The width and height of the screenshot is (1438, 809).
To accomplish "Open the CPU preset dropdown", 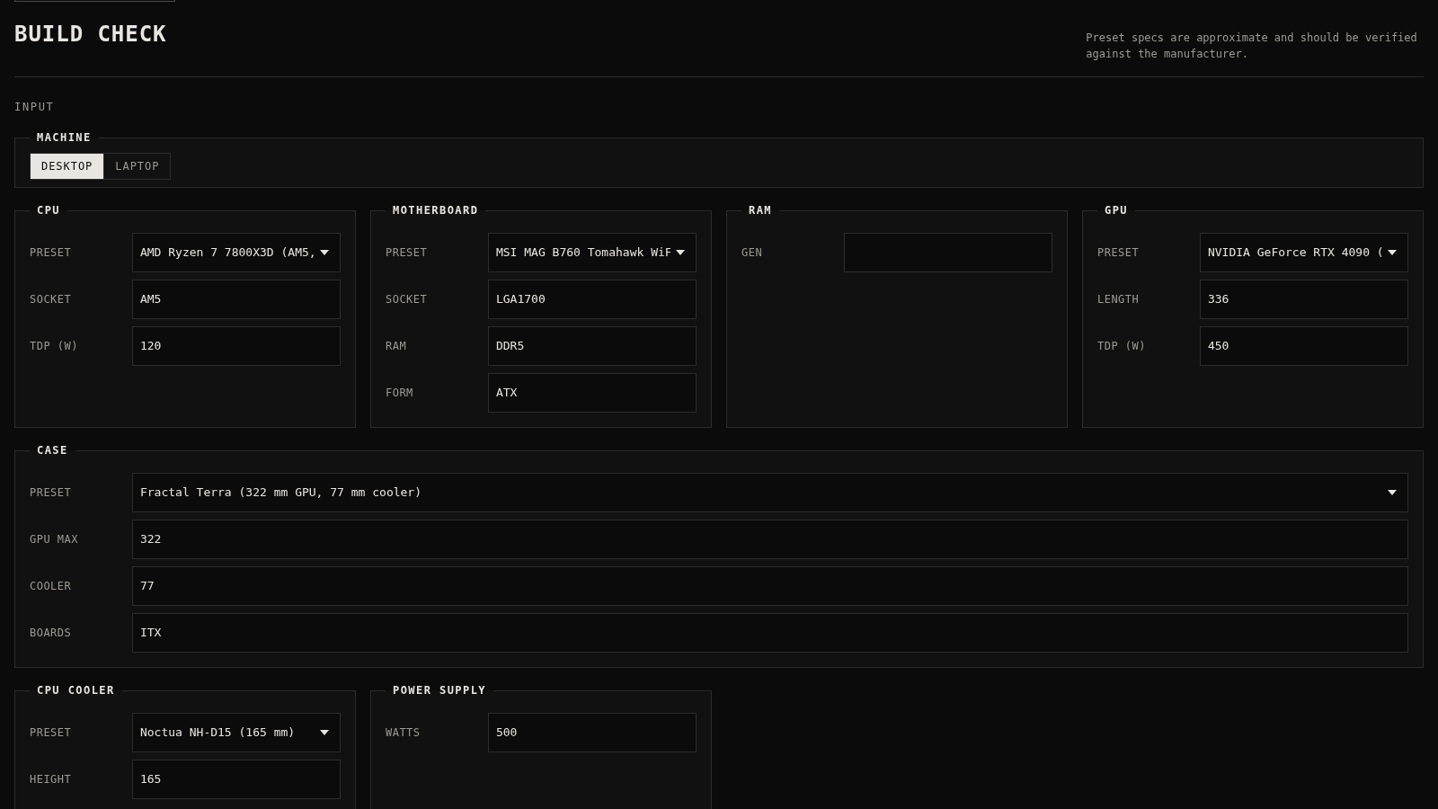I will click(x=236, y=253).
